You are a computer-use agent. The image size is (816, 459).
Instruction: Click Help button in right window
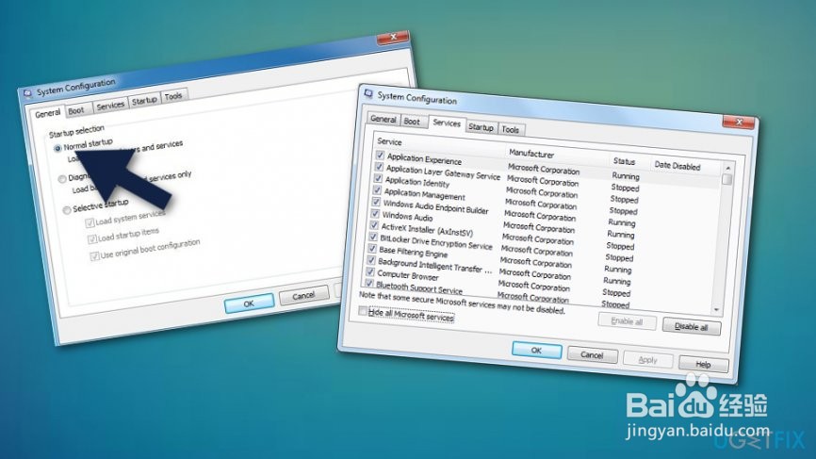[703, 365]
